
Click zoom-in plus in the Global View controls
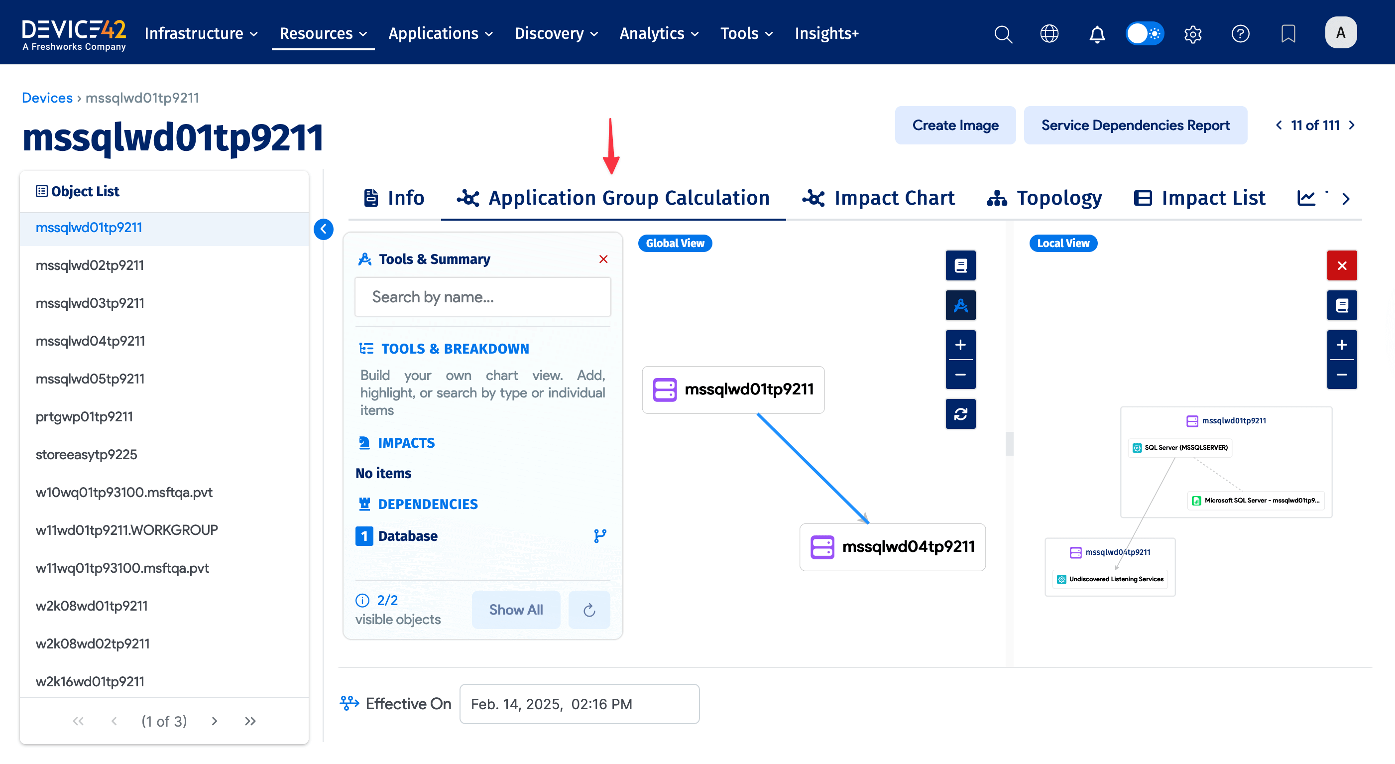point(960,344)
